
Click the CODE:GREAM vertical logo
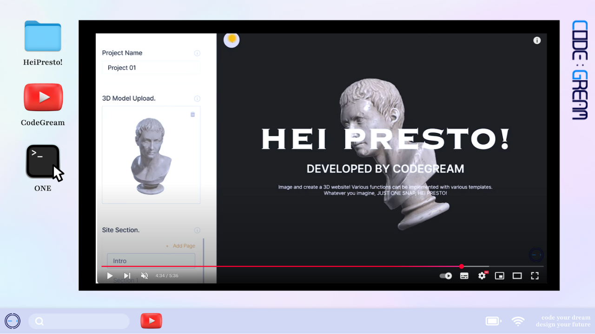[580, 70]
